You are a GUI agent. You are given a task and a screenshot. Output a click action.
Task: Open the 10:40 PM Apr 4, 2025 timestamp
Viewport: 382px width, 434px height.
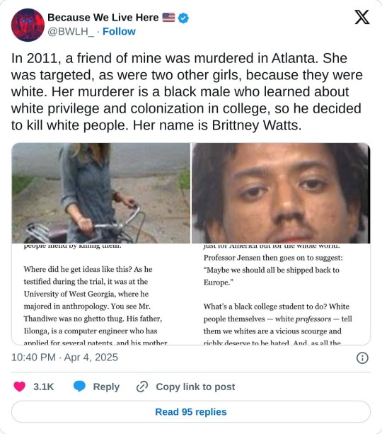[x=64, y=358]
